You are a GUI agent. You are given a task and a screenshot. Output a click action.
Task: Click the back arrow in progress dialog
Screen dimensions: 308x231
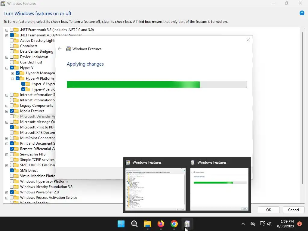tap(60, 49)
